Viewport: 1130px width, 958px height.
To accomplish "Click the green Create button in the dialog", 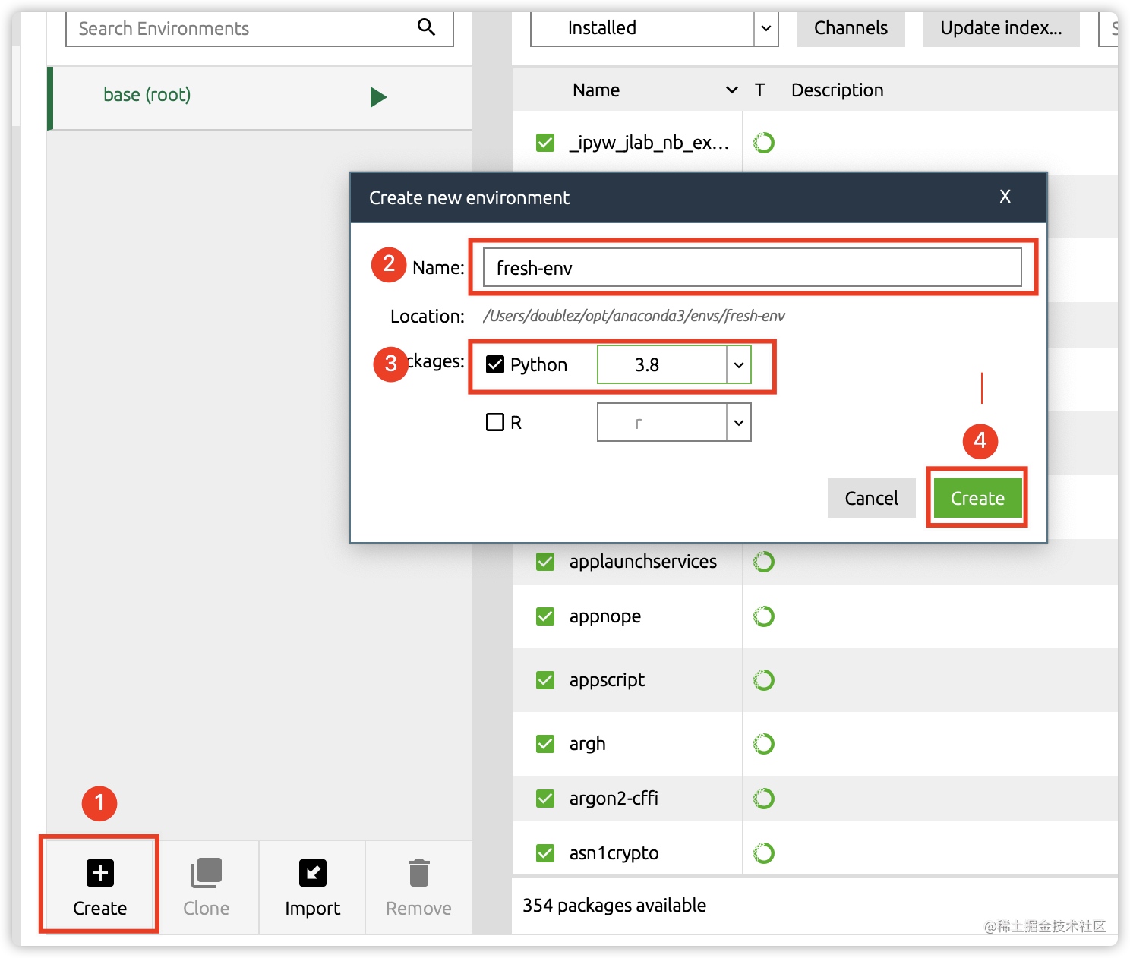I will click(977, 498).
